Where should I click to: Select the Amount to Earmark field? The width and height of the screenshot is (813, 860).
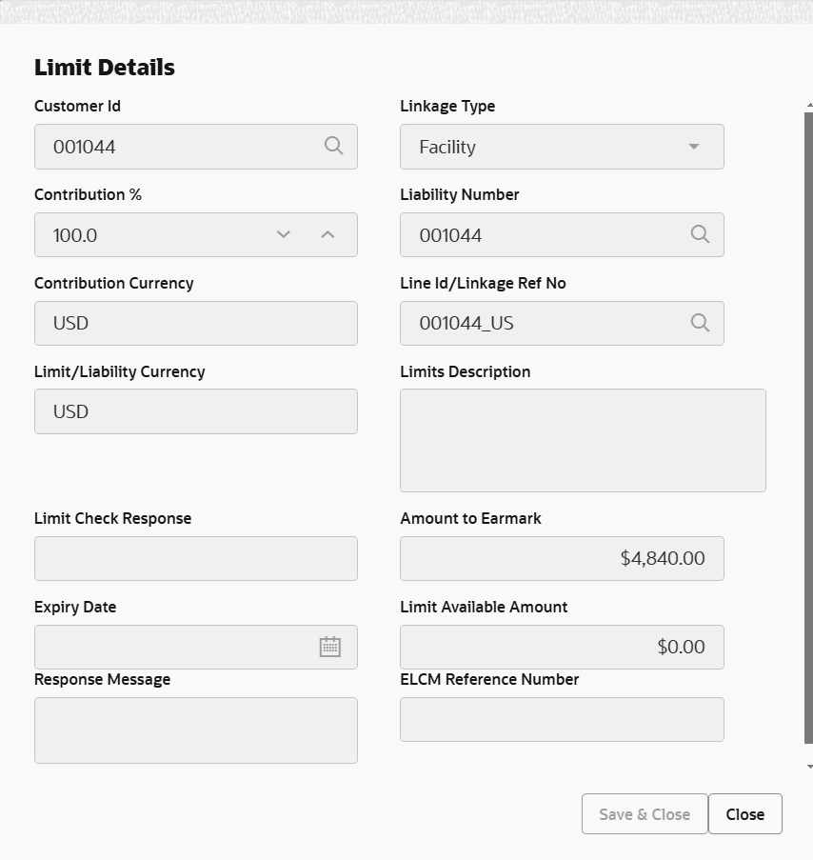(562, 558)
